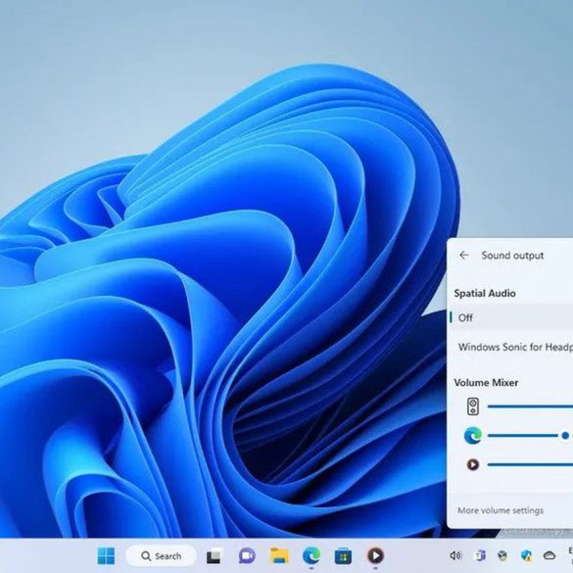Select the Off spatial audio option
Screen dimensions: 573x573
(x=511, y=317)
